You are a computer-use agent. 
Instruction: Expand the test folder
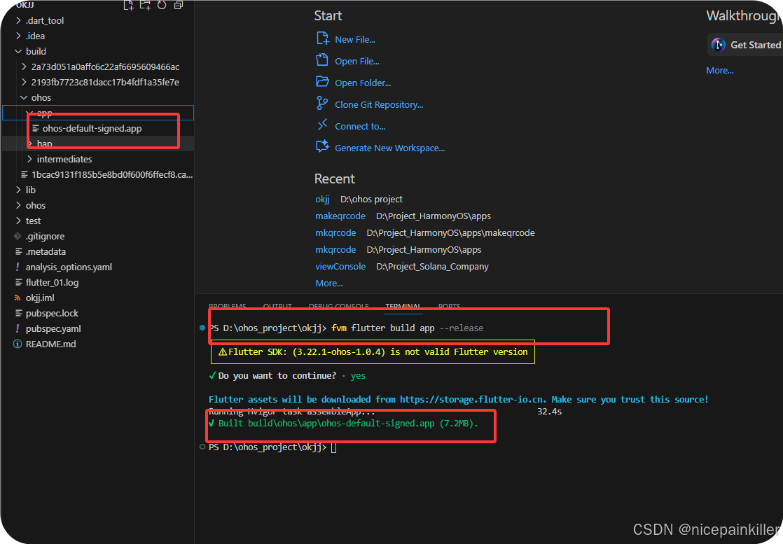coord(18,221)
